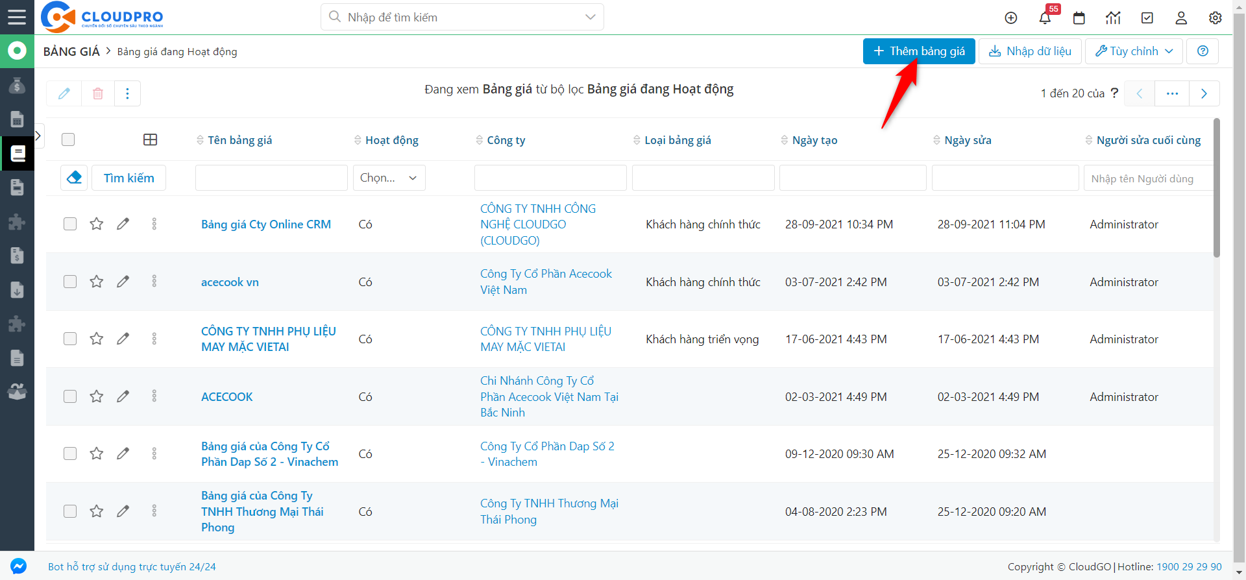This screenshot has width=1246, height=580.
Task: Open page jump ellipsis button
Action: tap(1172, 93)
